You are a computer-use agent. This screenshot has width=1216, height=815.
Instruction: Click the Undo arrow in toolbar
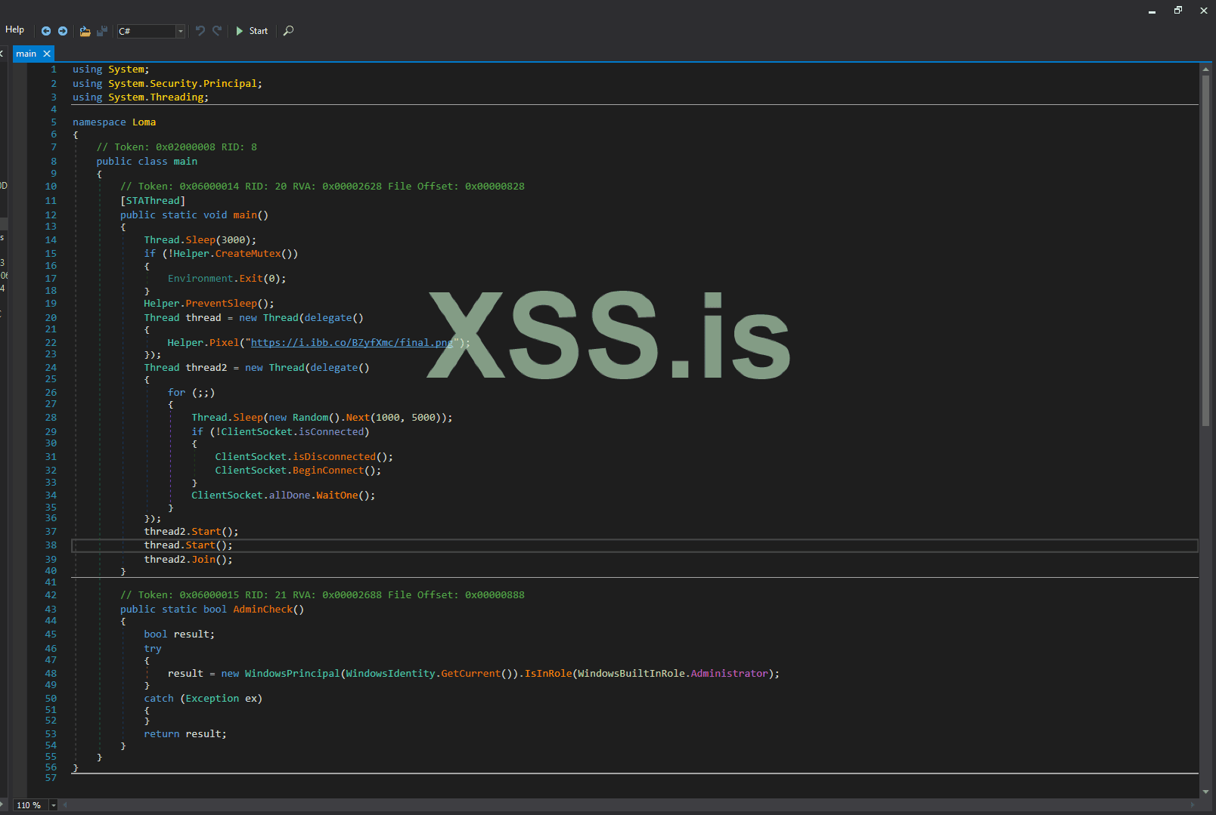click(200, 31)
